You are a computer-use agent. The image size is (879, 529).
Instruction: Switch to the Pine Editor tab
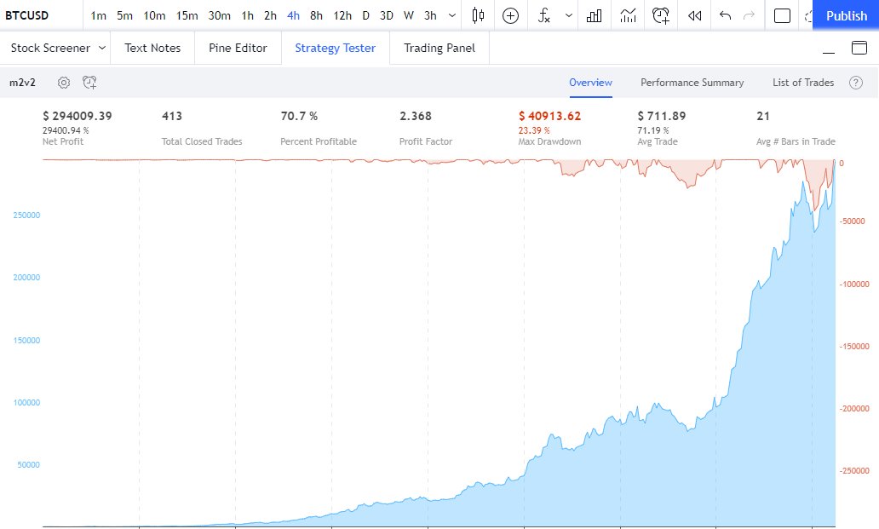coord(238,49)
